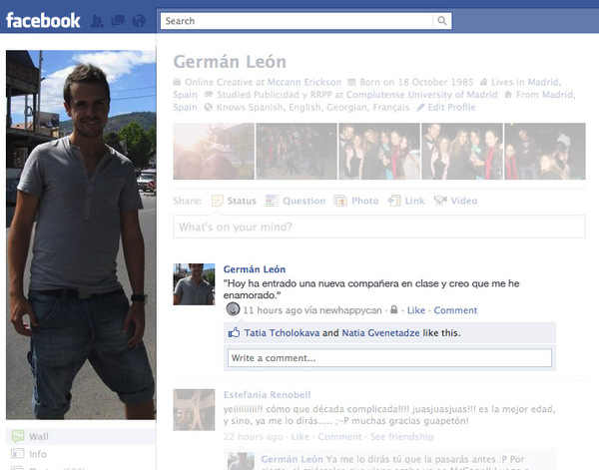Click the Edit Profile pencil icon
This screenshot has height=470, width=599.
tap(420, 108)
